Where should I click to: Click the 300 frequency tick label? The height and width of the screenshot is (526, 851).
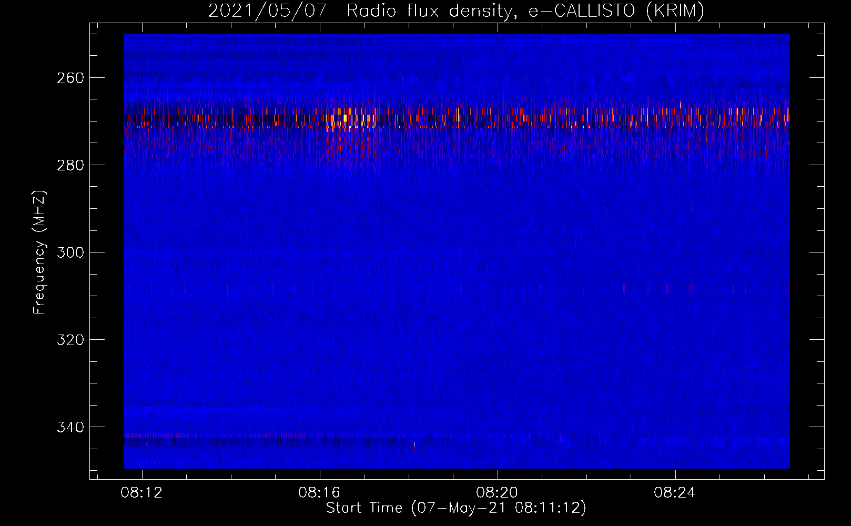[70, 252]
